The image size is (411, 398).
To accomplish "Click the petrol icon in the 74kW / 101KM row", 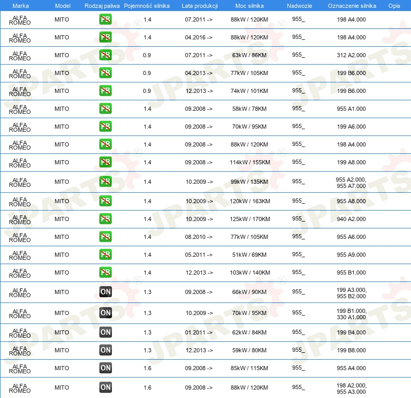I will 105,91.
